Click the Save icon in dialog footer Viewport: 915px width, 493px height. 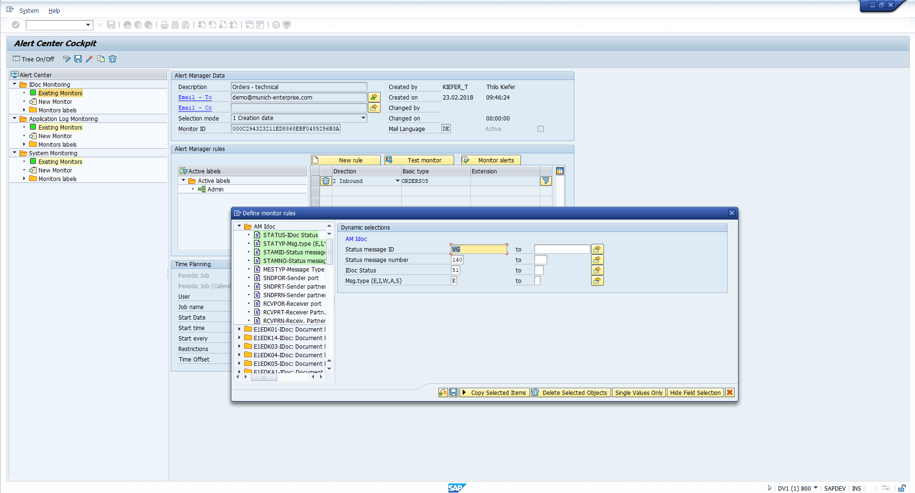(454, 392)
